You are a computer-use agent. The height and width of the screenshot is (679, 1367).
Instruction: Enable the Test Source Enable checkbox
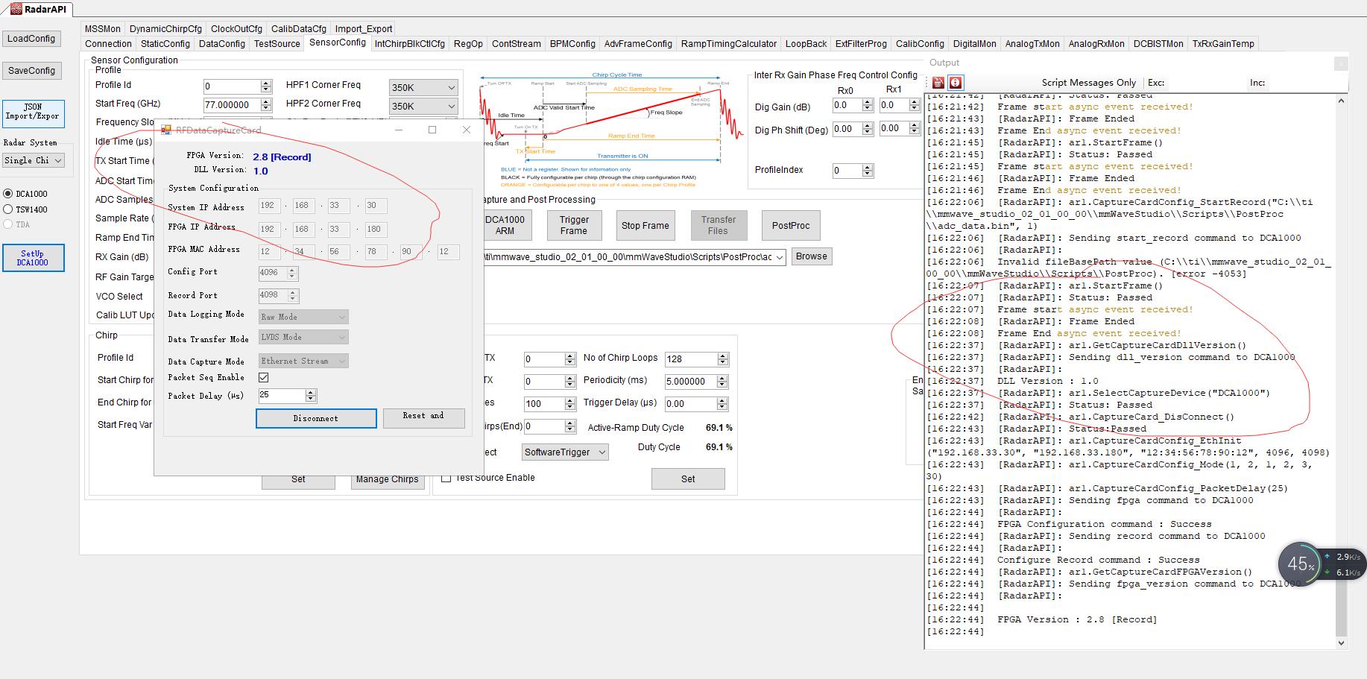[446, 478]
